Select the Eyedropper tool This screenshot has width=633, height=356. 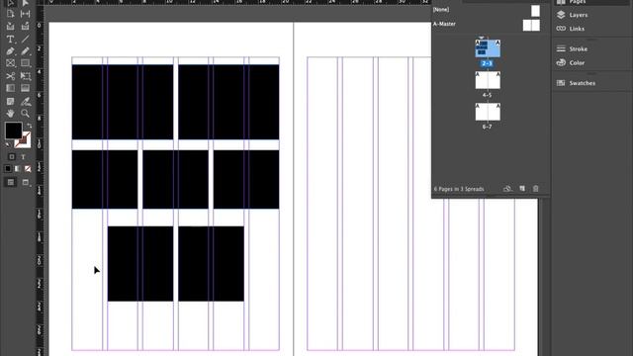pyautogui.click(x=25, y=101)
